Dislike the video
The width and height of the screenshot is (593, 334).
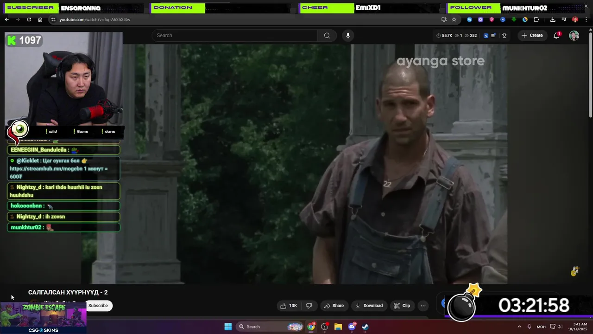pos(309,306)
